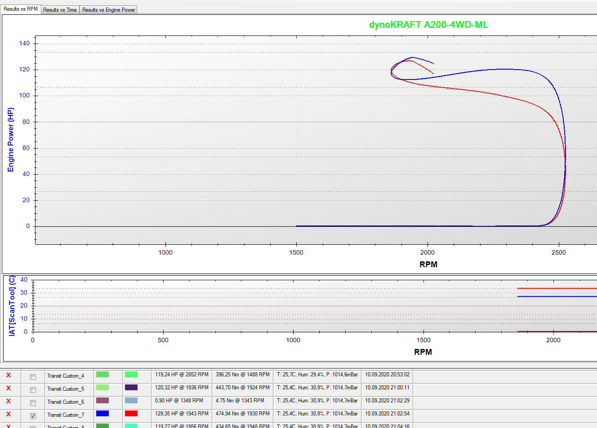Screen dimensions: 597x428
Task: Click the red swatch in Transit Custom_7 row
Action: point(131,414)
